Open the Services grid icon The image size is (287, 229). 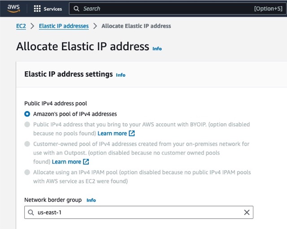click(37, 9)
